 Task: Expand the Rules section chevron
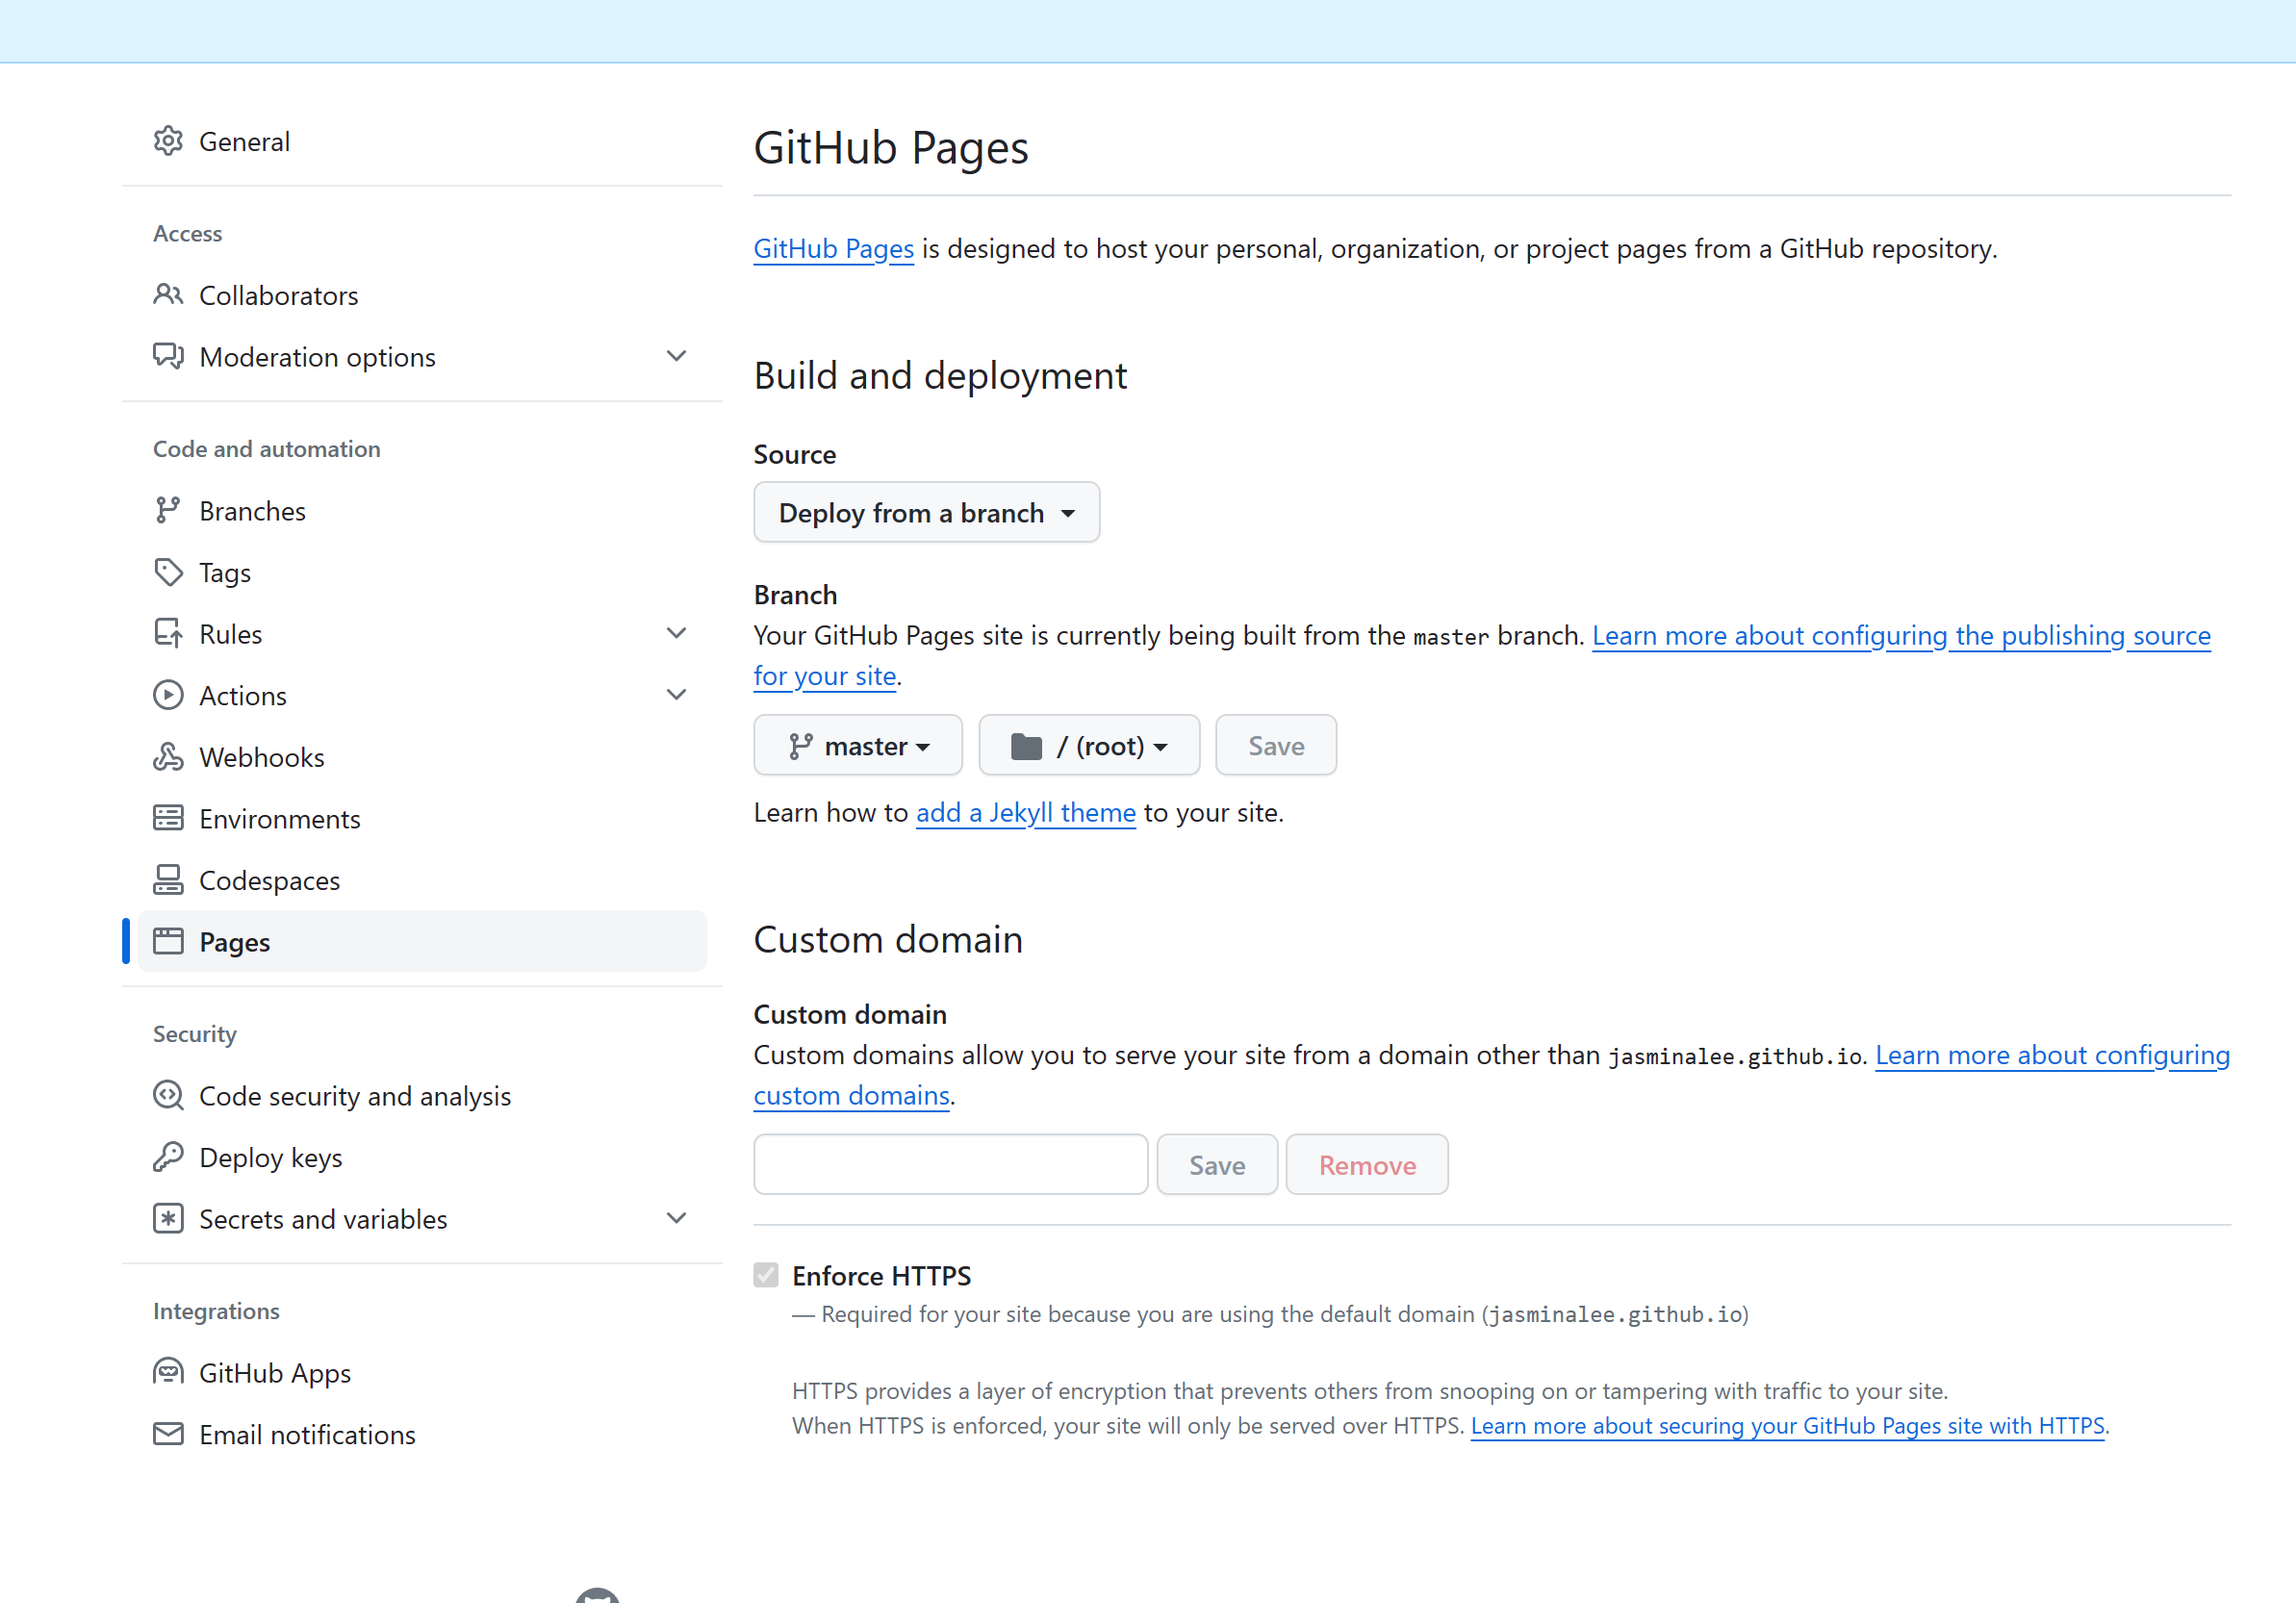click(677, 633)
